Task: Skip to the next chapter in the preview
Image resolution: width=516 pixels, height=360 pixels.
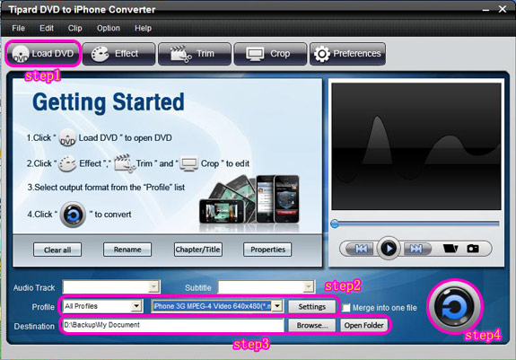Action: click(416, 249)
